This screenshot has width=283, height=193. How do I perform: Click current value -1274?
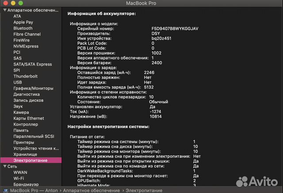[155, 112]
